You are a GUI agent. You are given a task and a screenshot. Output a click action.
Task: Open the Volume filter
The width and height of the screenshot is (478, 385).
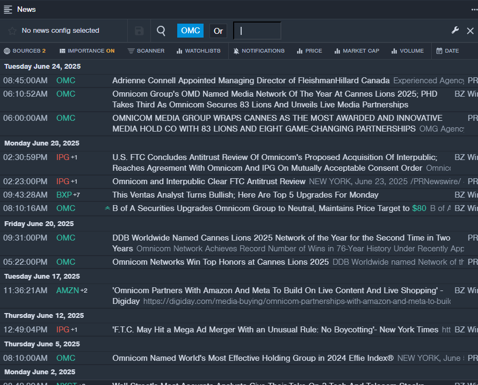click(408, 51)
